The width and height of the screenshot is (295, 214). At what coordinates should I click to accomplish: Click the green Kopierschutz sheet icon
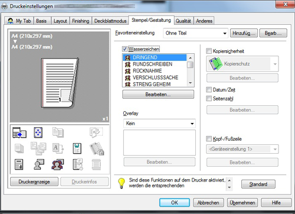point(215,64)
